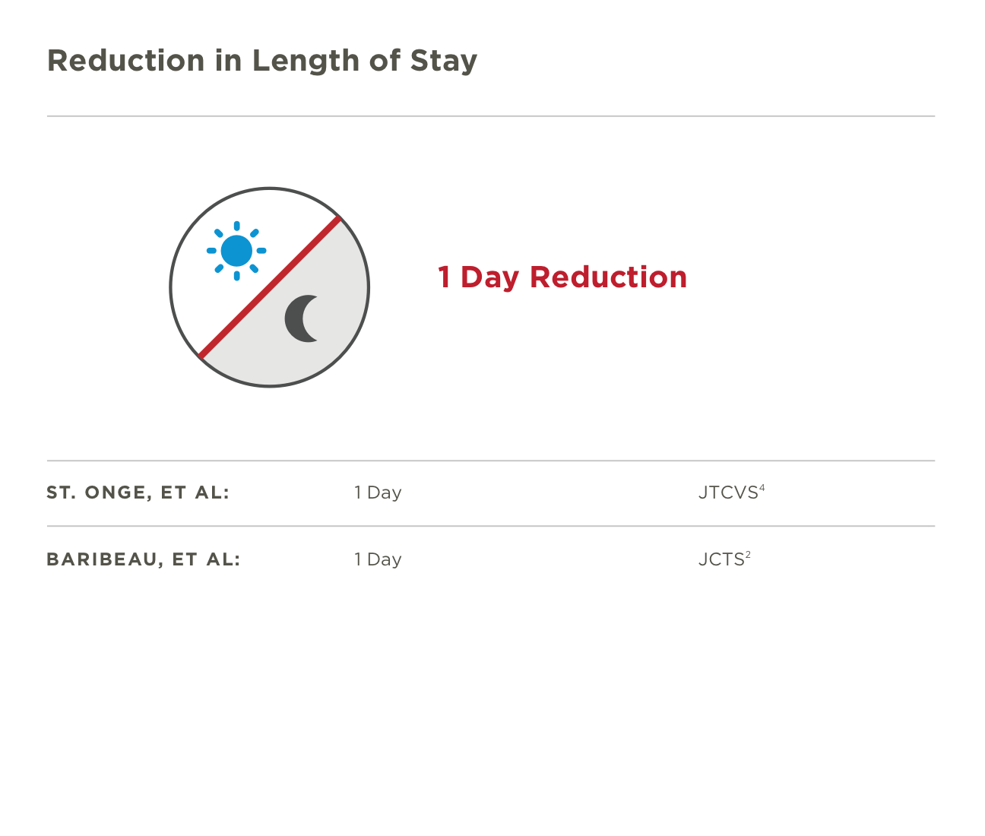Click the BARIBEAU, ET AL: label

[144, 559]
